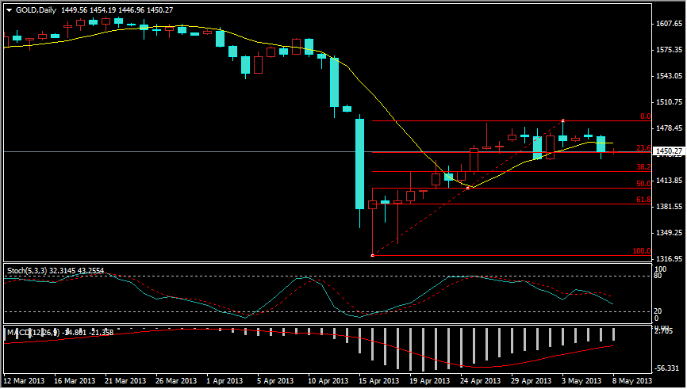Viewport: 687px width, 389px height.
Task: Click the Stoch(5,3,3) indicator label
Action: click(25, 270)
